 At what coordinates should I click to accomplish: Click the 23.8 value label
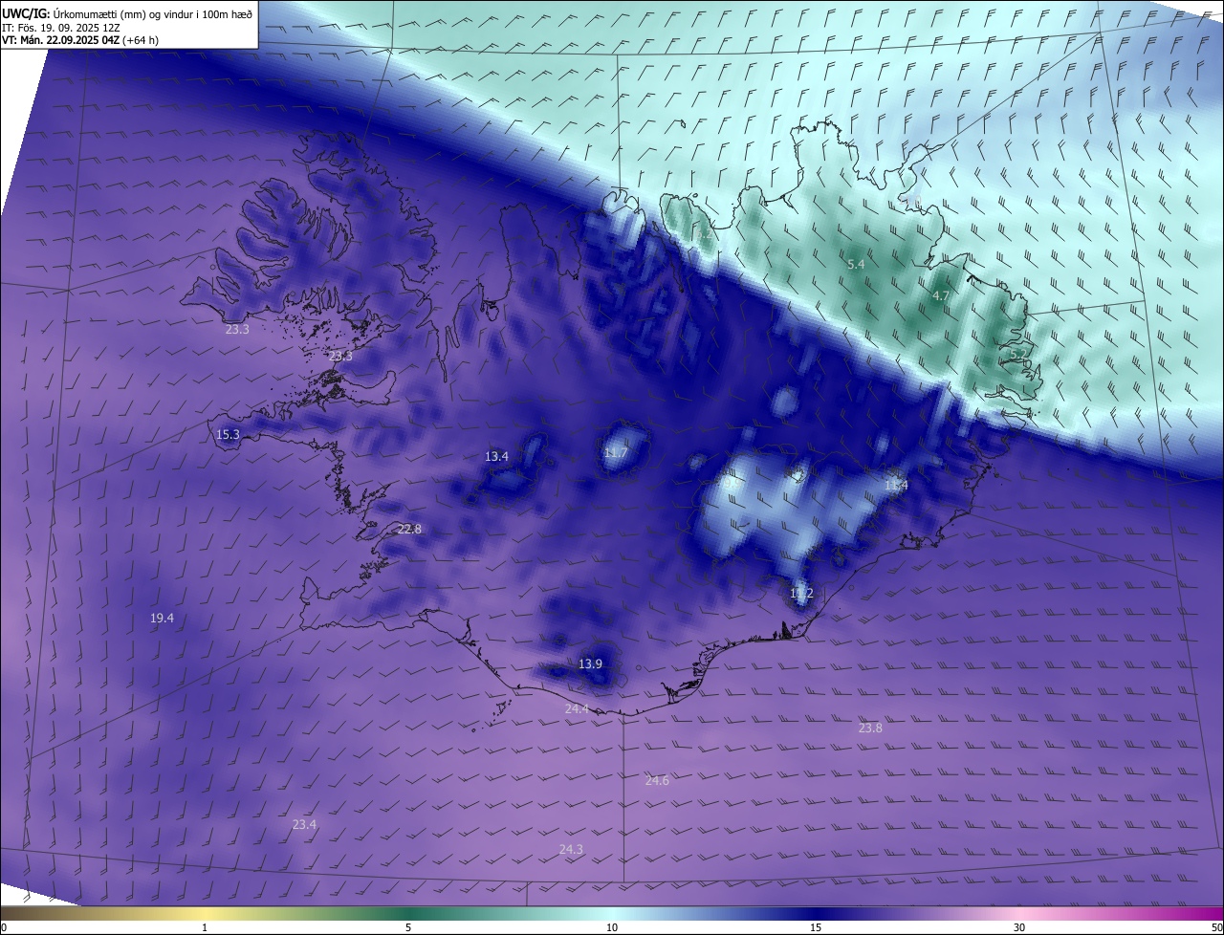tap(870, 728)
